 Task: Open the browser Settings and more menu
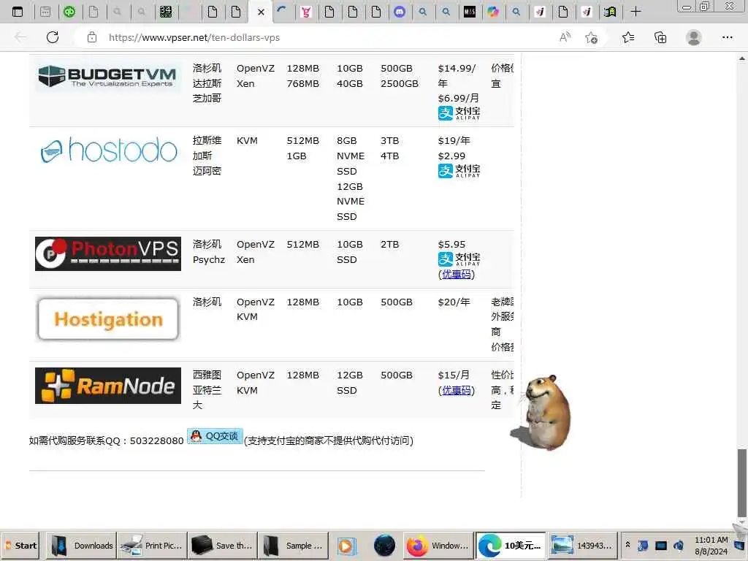pyautogui.click(x=727, y=37)
